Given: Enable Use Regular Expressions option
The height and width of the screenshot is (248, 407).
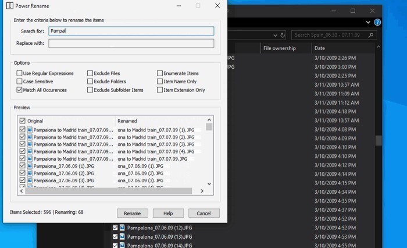Looking at the screenshot, I should tap(19, 73).
